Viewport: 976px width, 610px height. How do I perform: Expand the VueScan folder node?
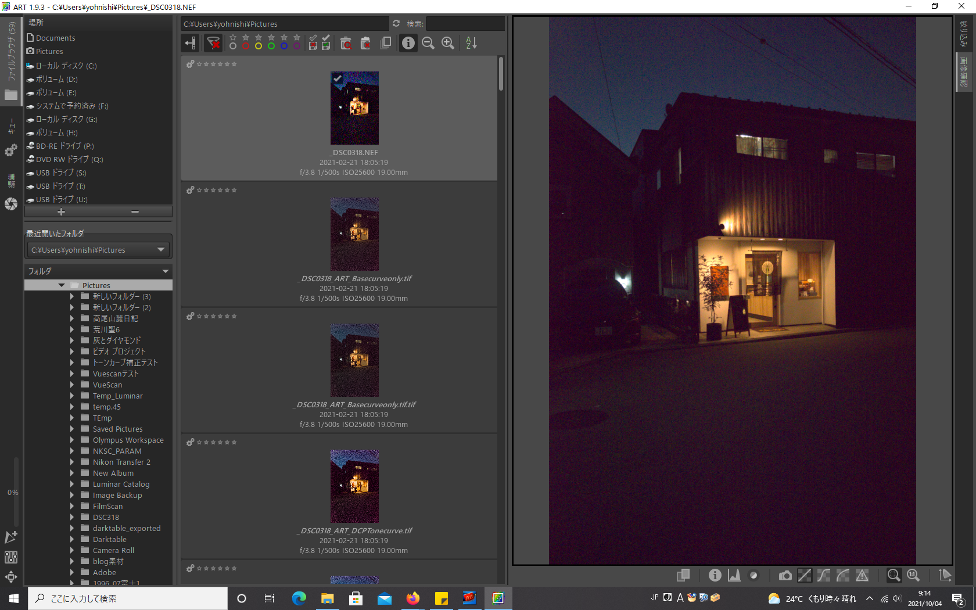[x=72, y=385]
